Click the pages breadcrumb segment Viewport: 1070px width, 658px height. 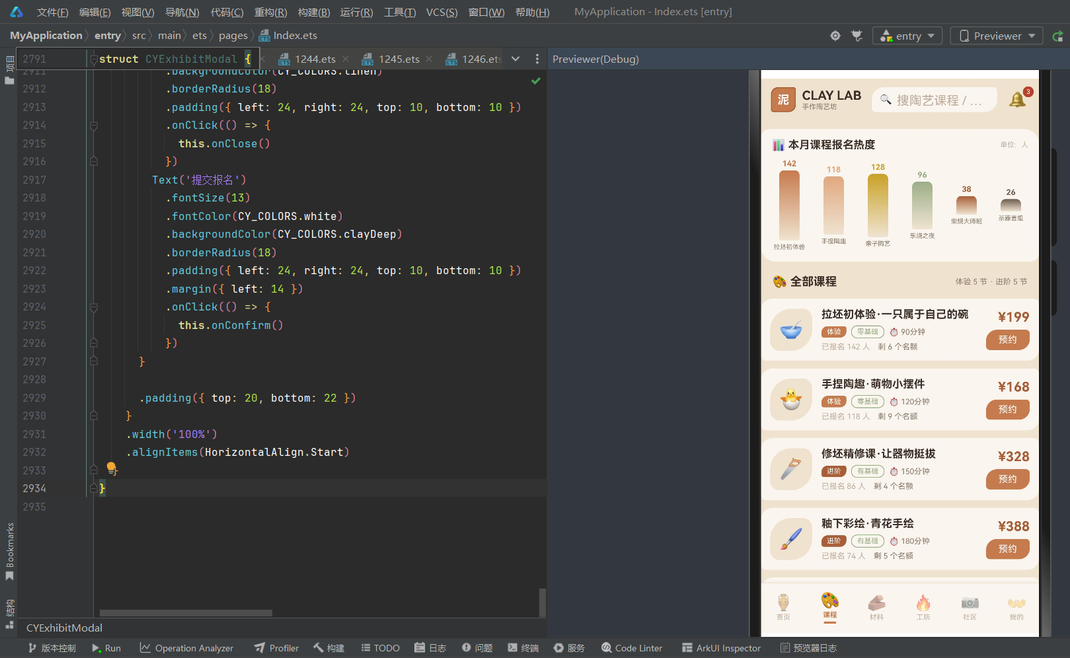click(x=233, y=36)
